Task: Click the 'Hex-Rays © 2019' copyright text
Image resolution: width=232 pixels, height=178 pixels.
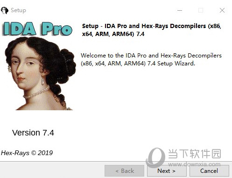Action: [27, 153]
